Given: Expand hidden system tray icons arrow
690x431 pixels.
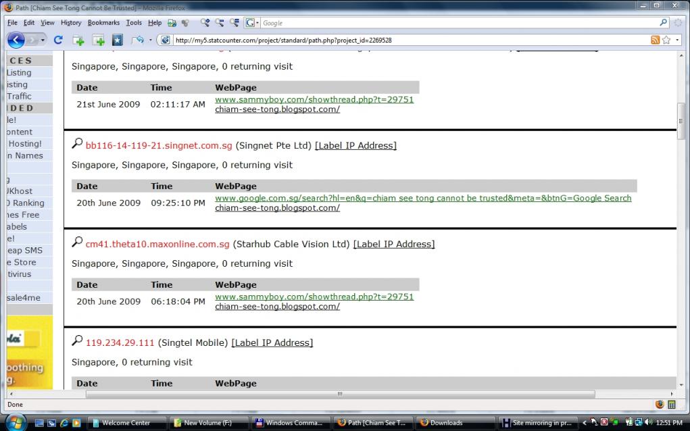Looking at the screenshot, I should 585,423.
